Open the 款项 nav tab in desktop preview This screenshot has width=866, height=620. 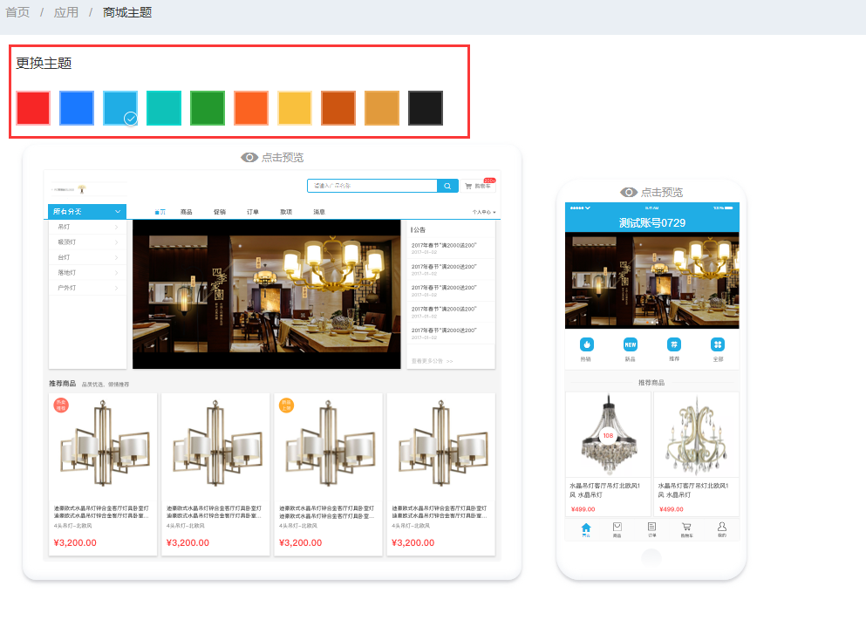286,212
